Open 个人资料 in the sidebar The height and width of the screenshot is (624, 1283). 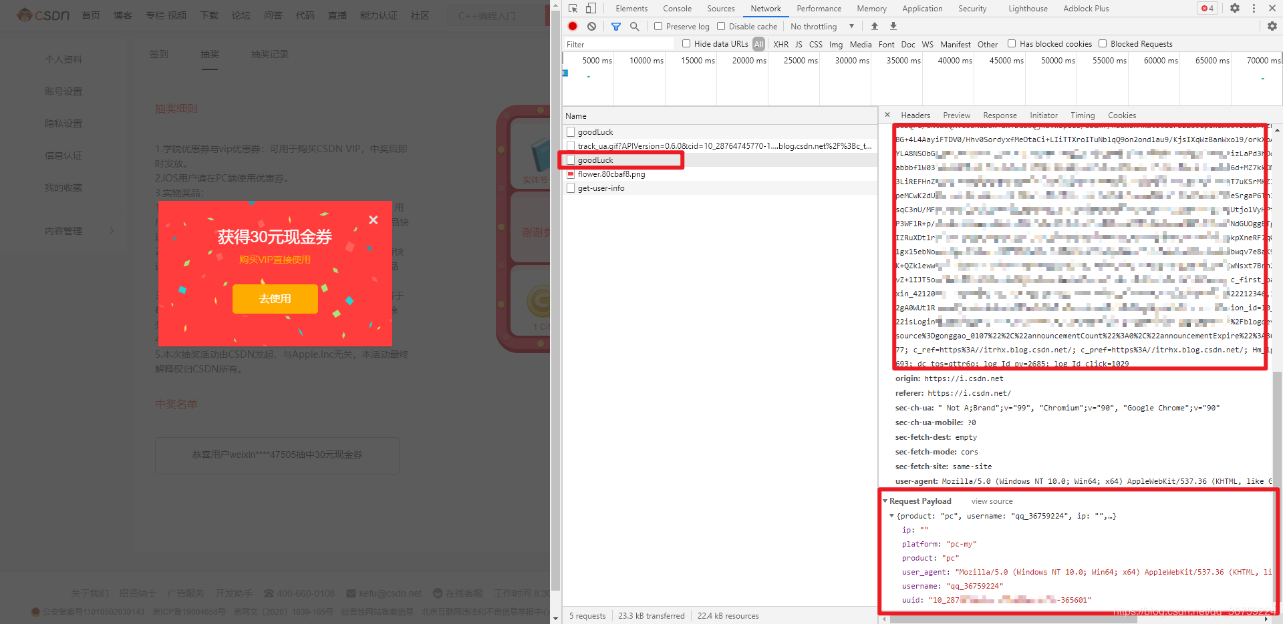[63, 59]
